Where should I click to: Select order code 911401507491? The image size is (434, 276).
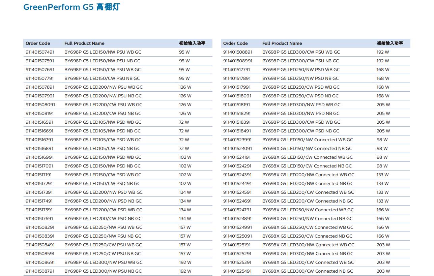[x=40, y=52]
